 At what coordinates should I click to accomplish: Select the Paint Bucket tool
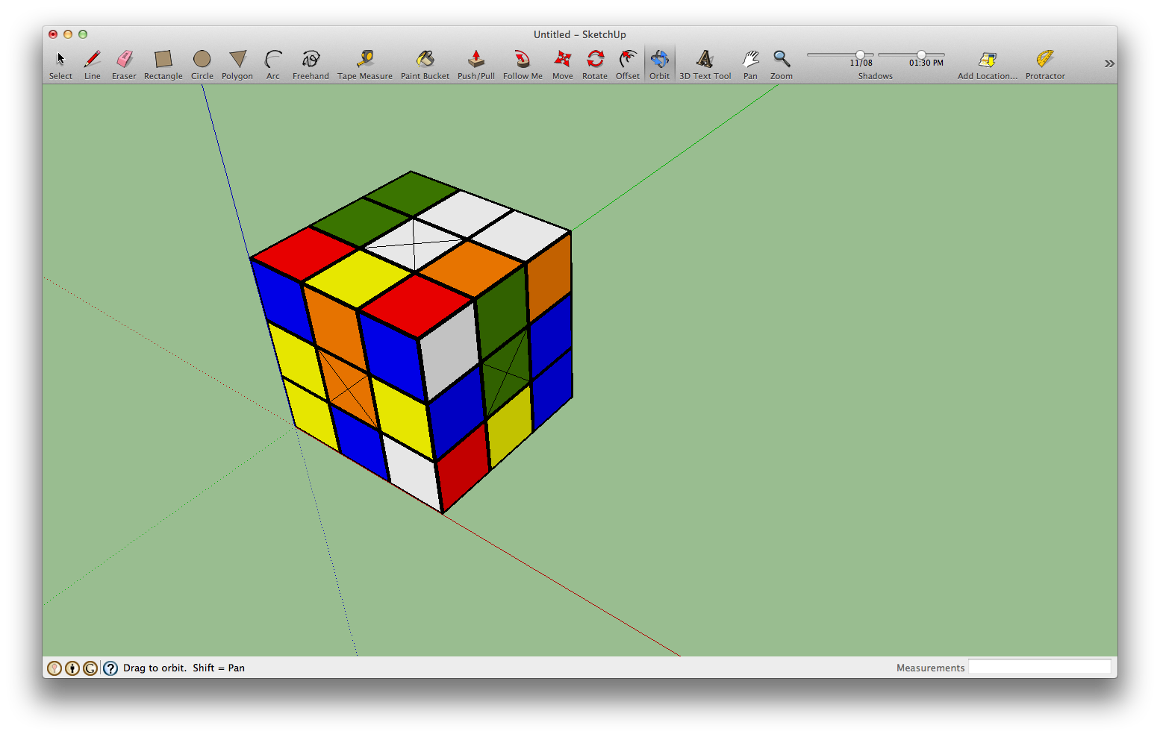point(425,64)
